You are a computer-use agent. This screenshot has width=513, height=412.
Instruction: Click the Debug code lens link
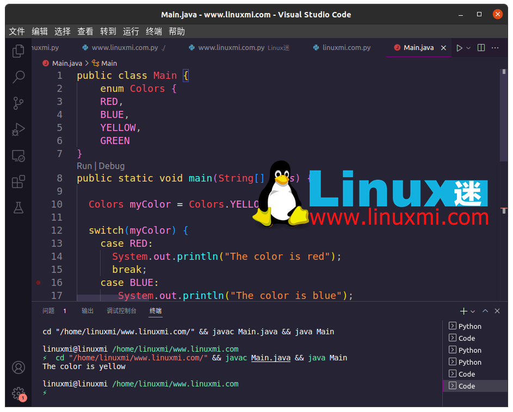pos(112,166)
